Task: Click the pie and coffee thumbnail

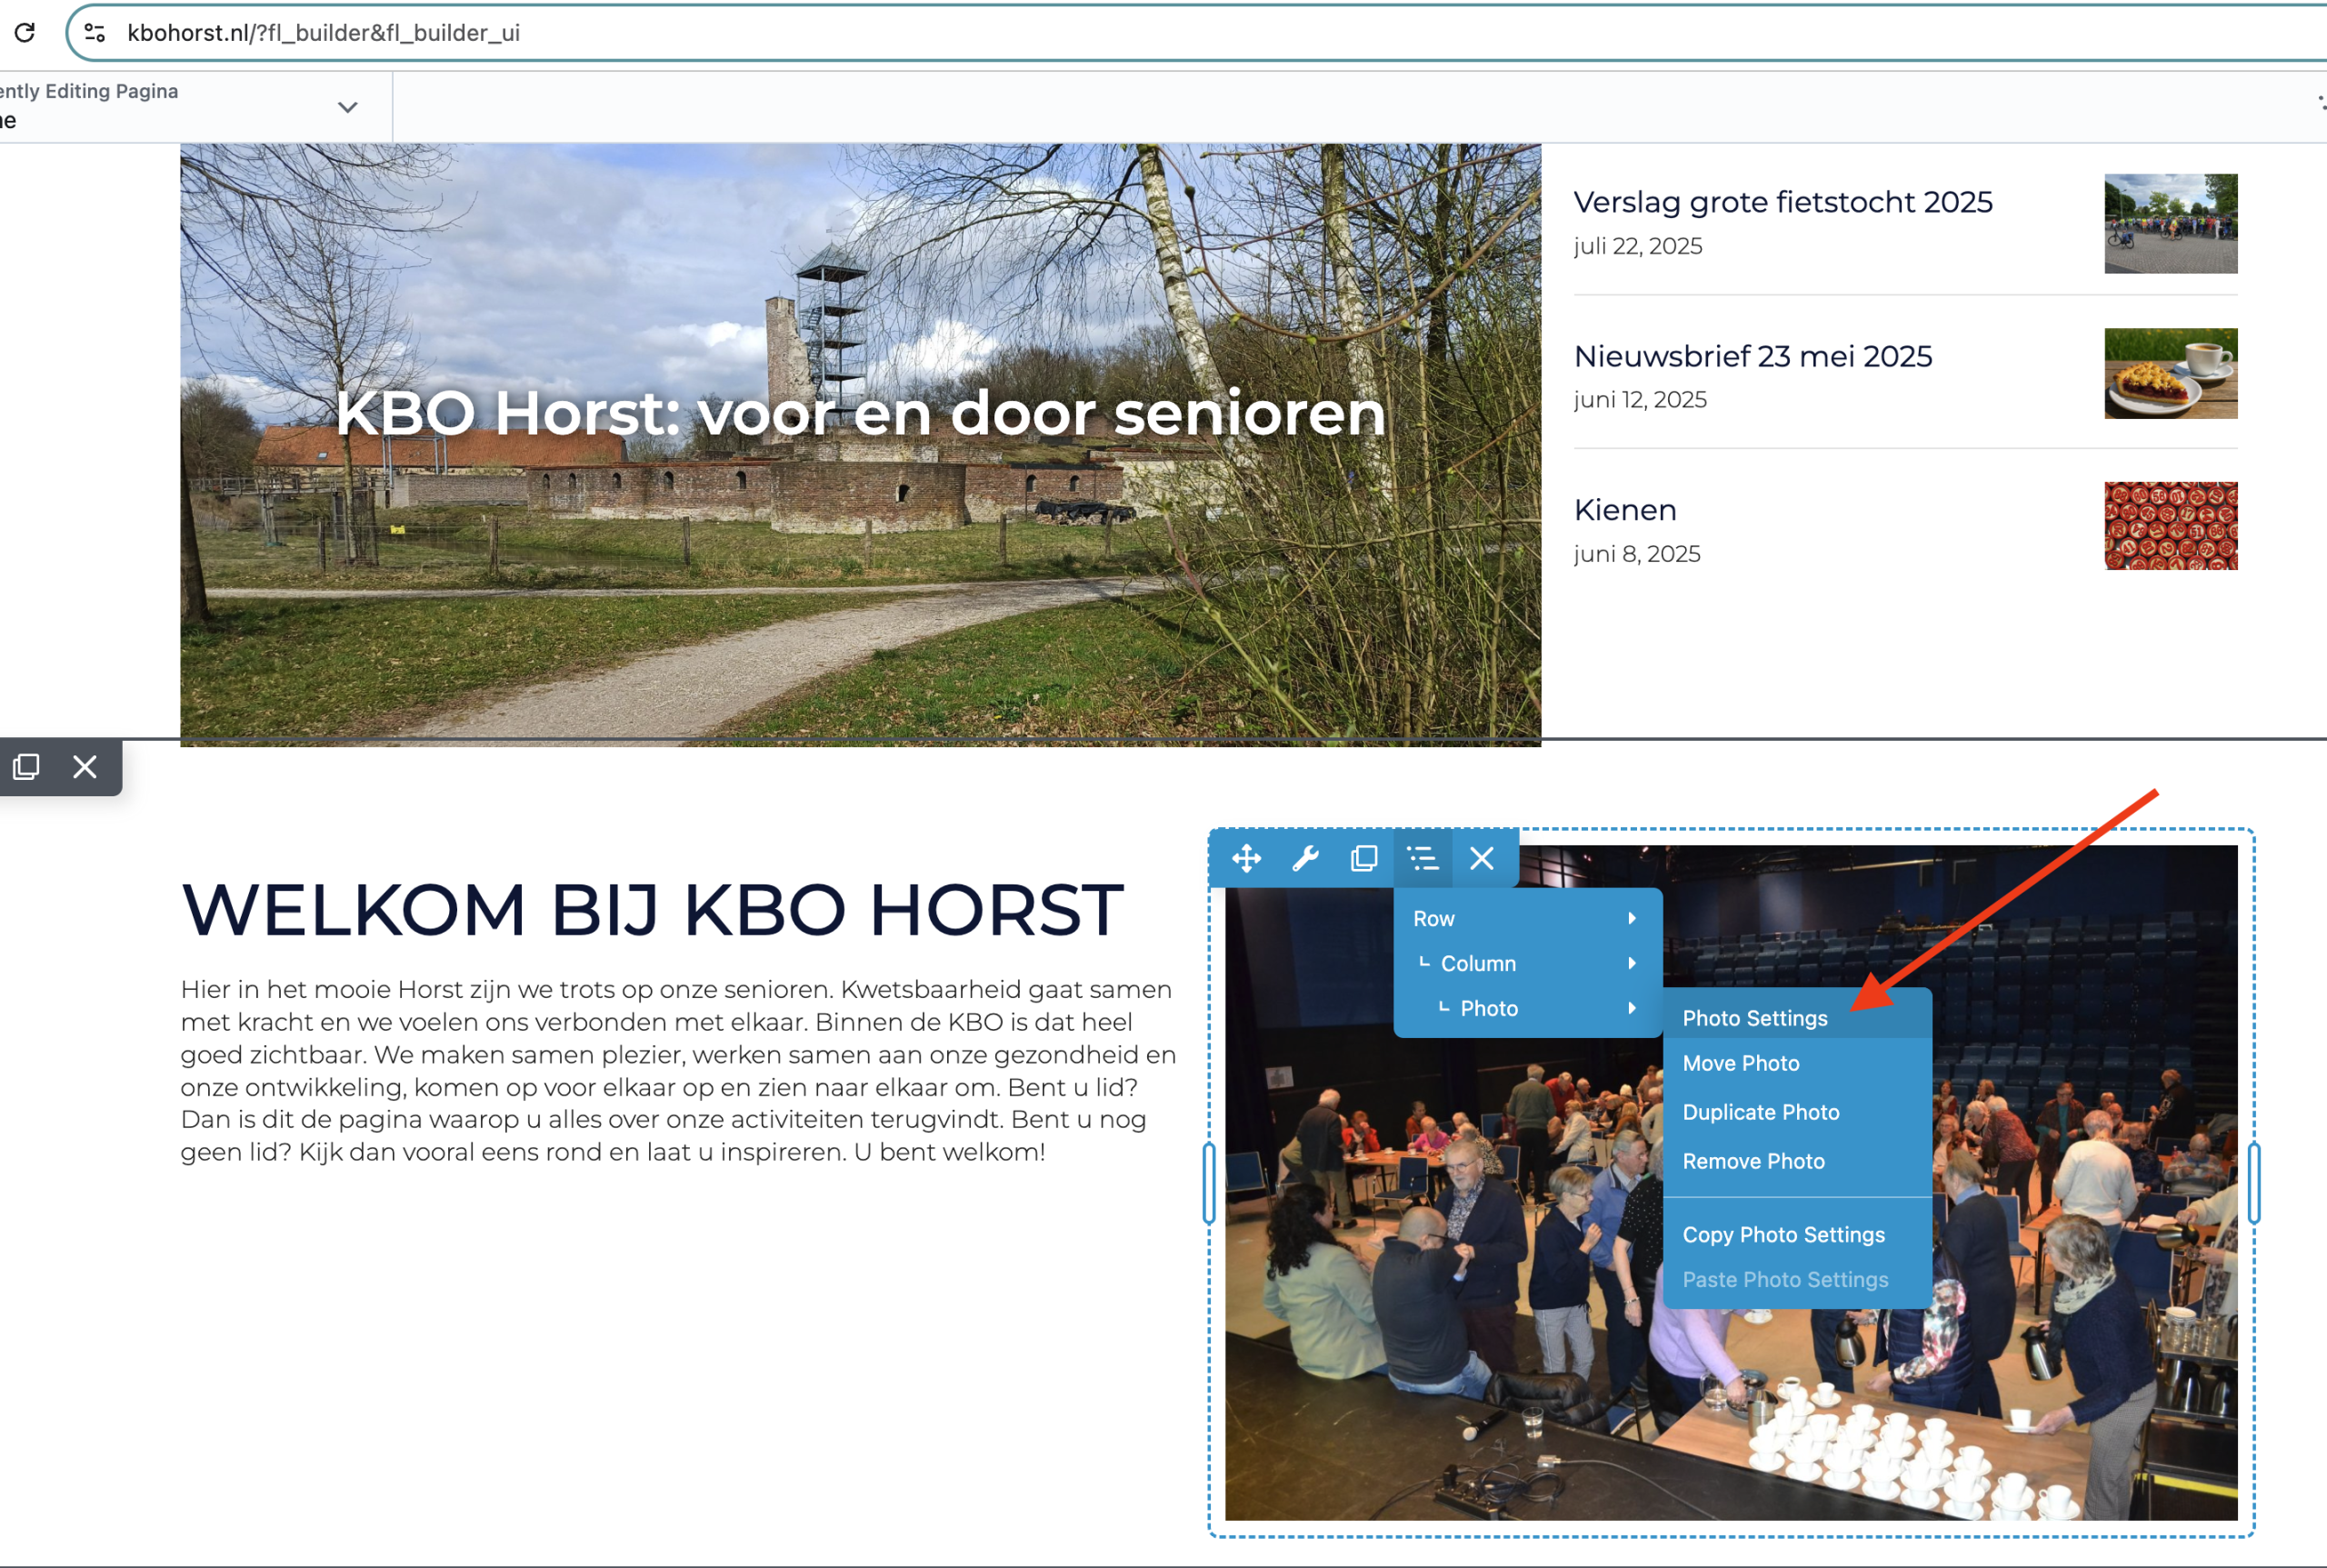Action: tap(2171, 373)
